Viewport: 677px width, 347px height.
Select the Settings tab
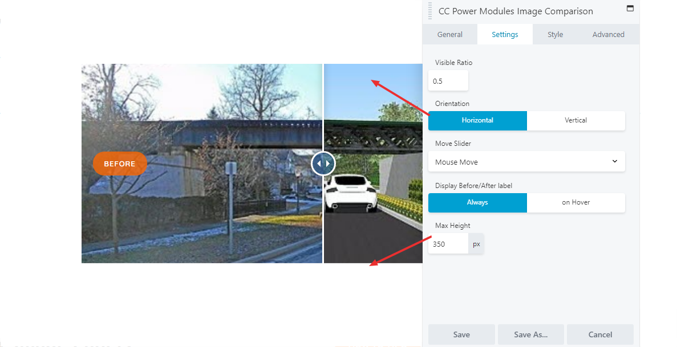[505, 35]
